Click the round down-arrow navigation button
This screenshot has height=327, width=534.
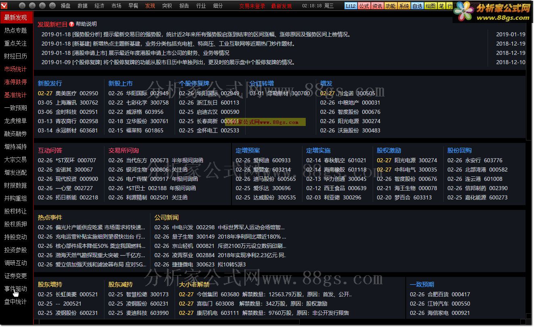click(x=52, y=6)
